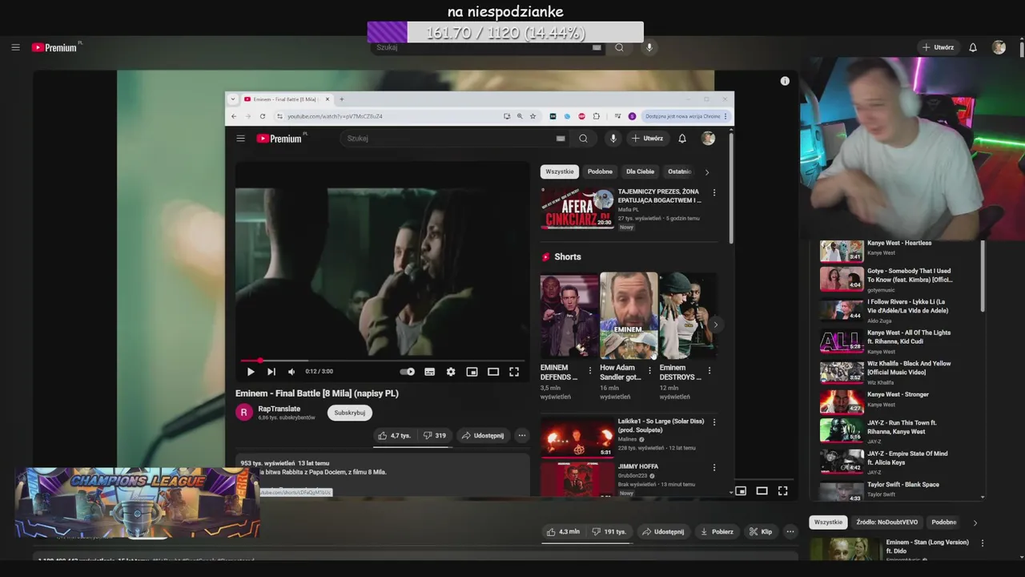Click outer Pobierz download button
Screen dimensions: 1025x577
[717, 532]
